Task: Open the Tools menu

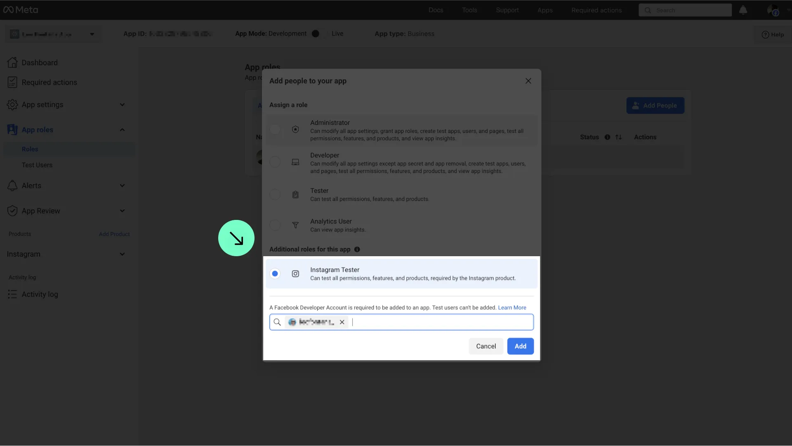Action: click(469, 10)
